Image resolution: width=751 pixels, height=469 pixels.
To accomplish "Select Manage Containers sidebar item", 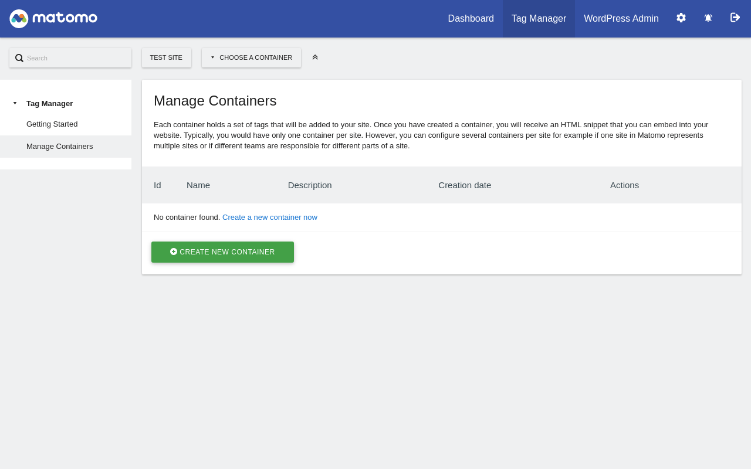I will [59, 147].
